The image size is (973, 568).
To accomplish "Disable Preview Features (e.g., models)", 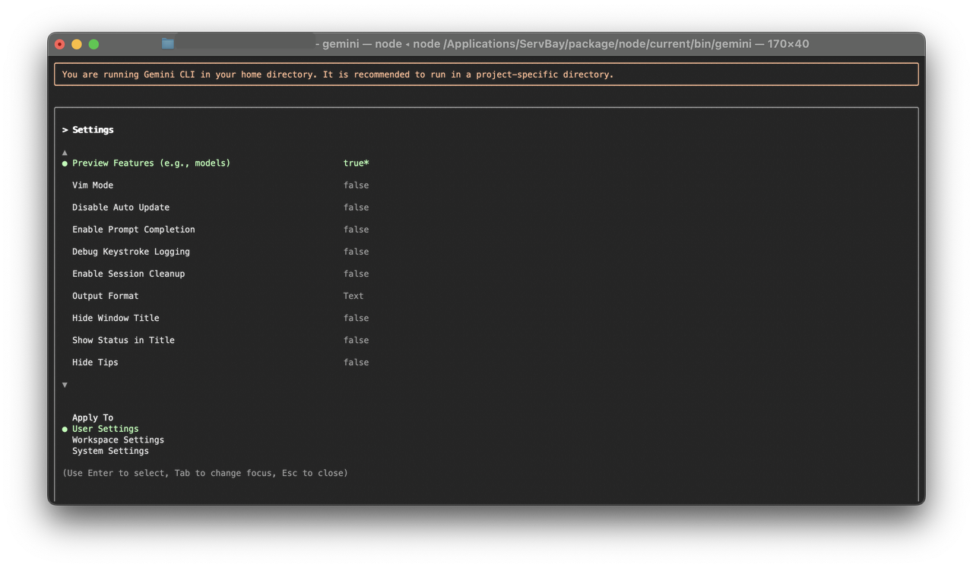I will pos(151,163).
